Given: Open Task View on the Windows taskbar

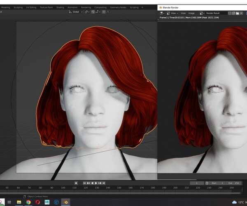Looking at the screenshot, I should click(x=9, y=202).
